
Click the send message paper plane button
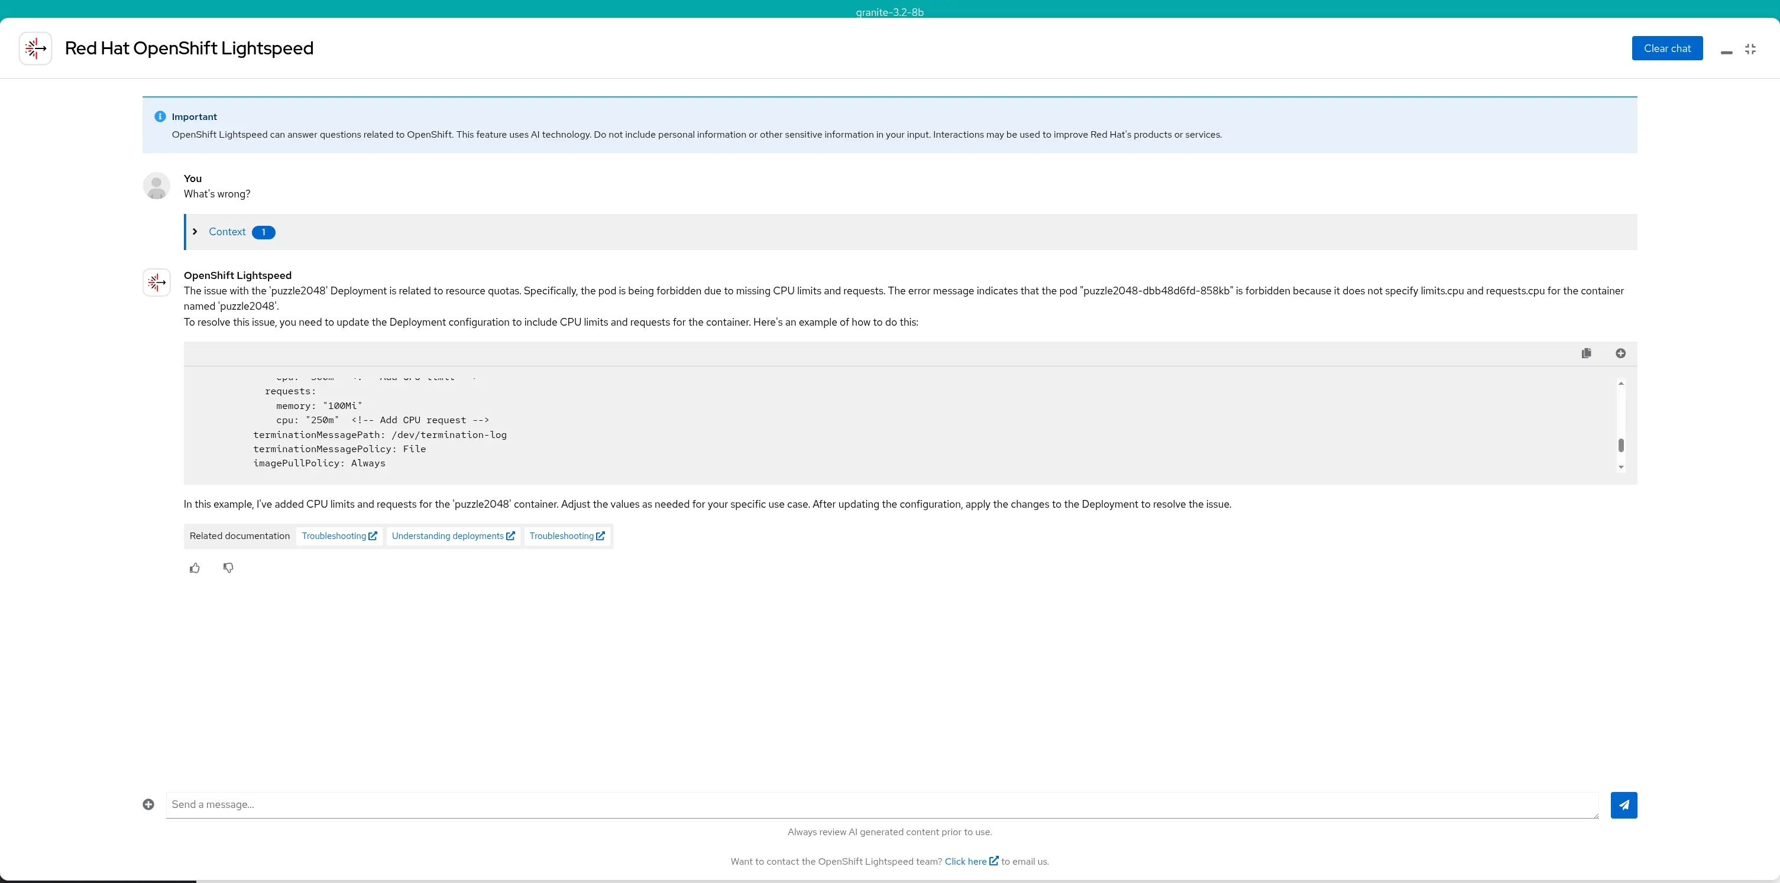pyautogui.click(x=1623, y=804)
